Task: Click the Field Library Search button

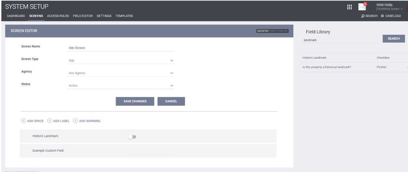Action: tap(394, 39)
